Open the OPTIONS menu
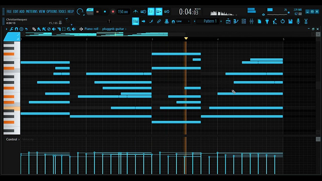The height and width of the screenshot is (181, 322). 52,12
